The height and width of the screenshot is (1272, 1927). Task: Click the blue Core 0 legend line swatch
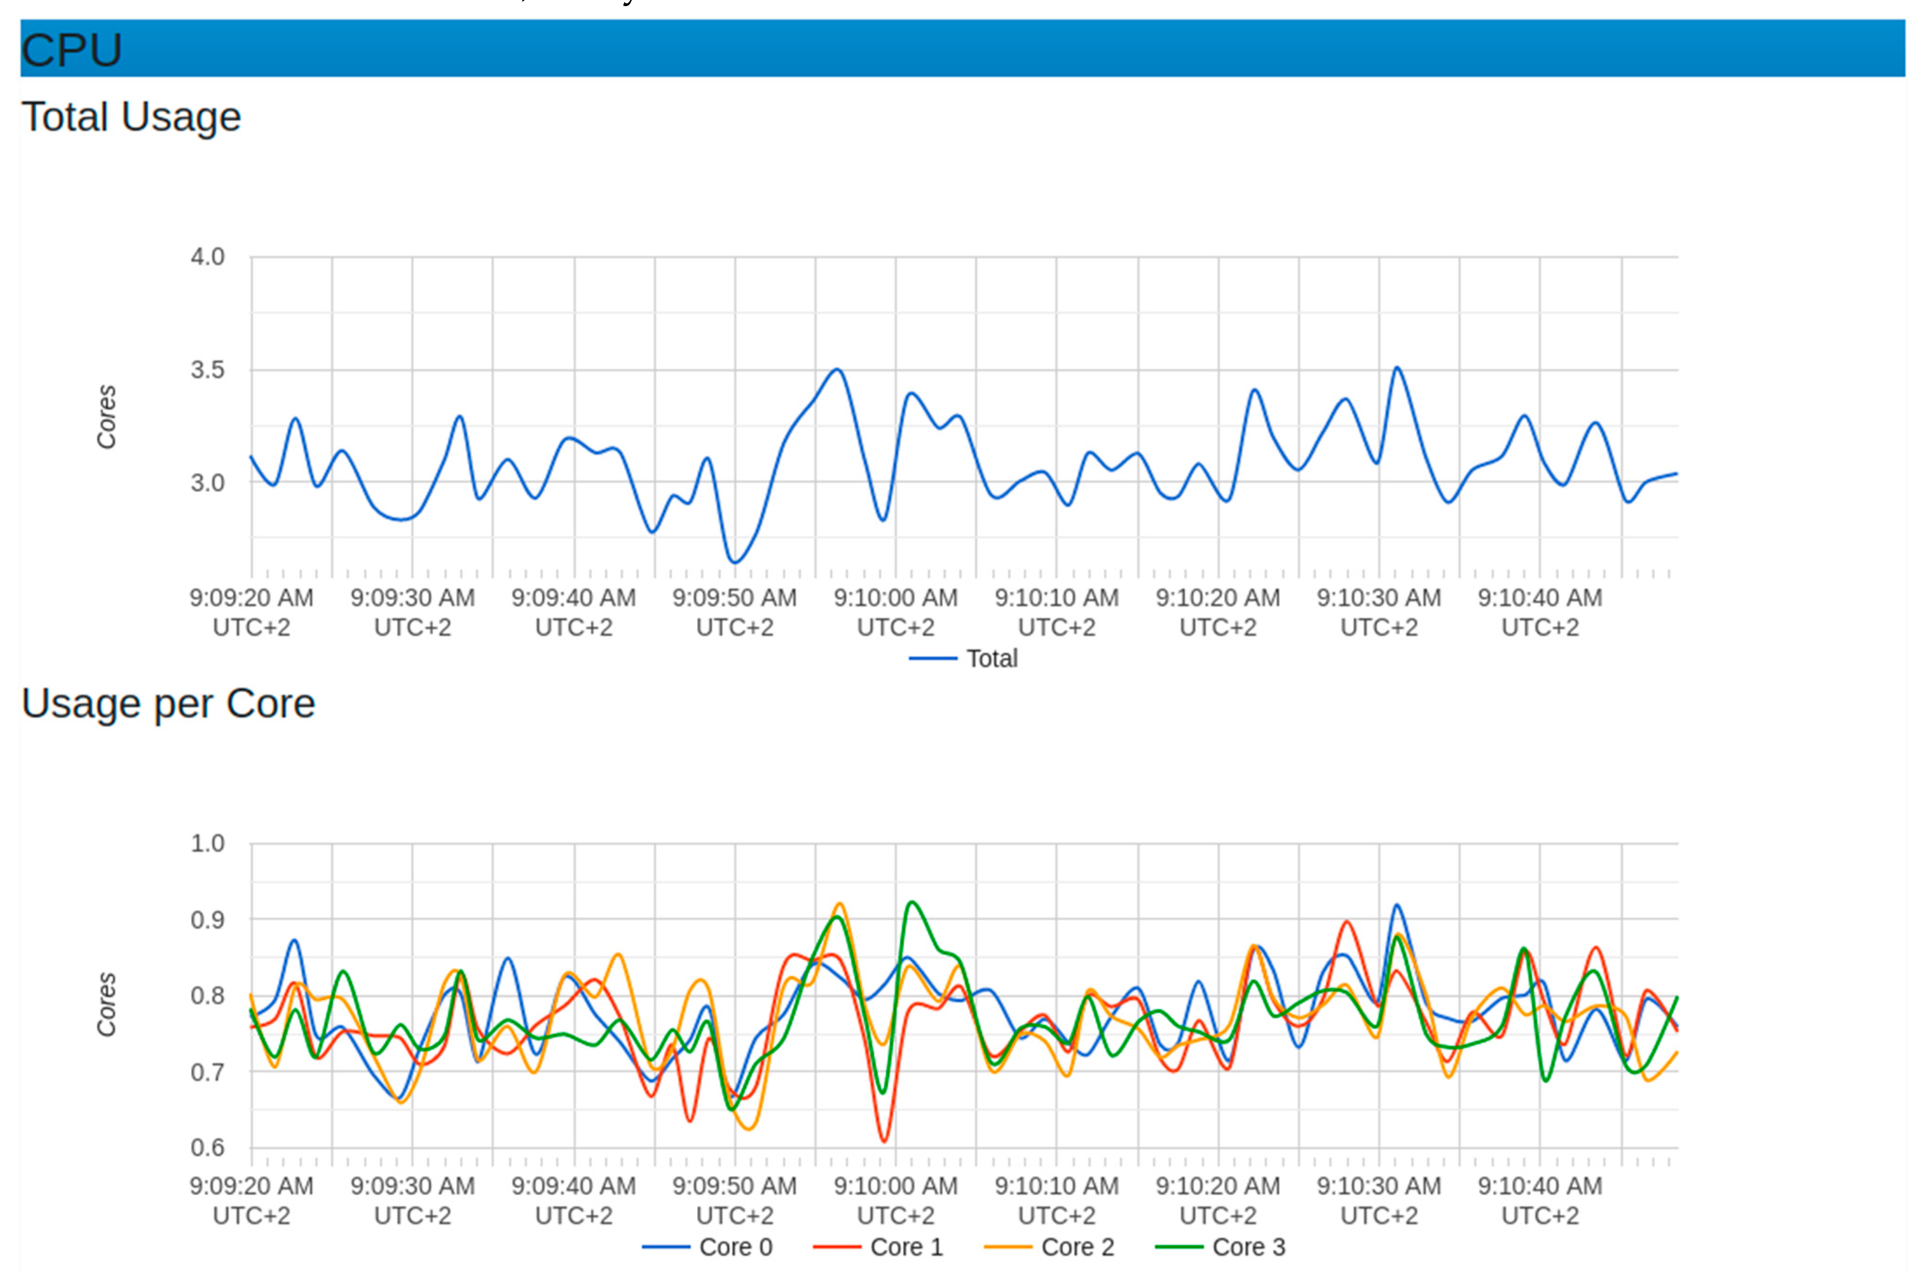[x=666, y=1247]
